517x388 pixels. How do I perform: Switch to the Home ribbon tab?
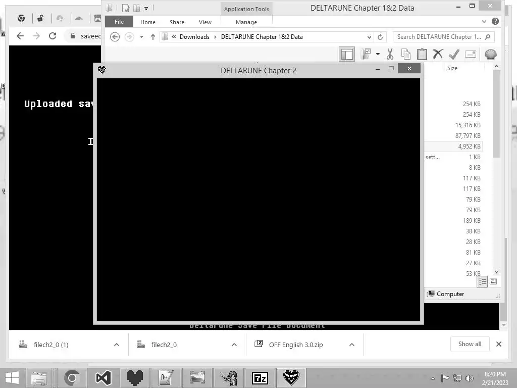click(x=148, y=22)
